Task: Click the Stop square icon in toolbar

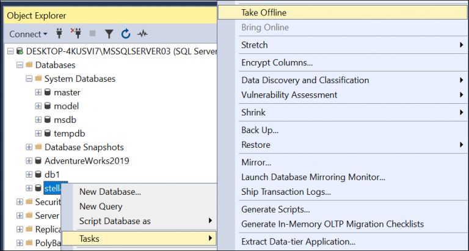Action: pos(93,34)
